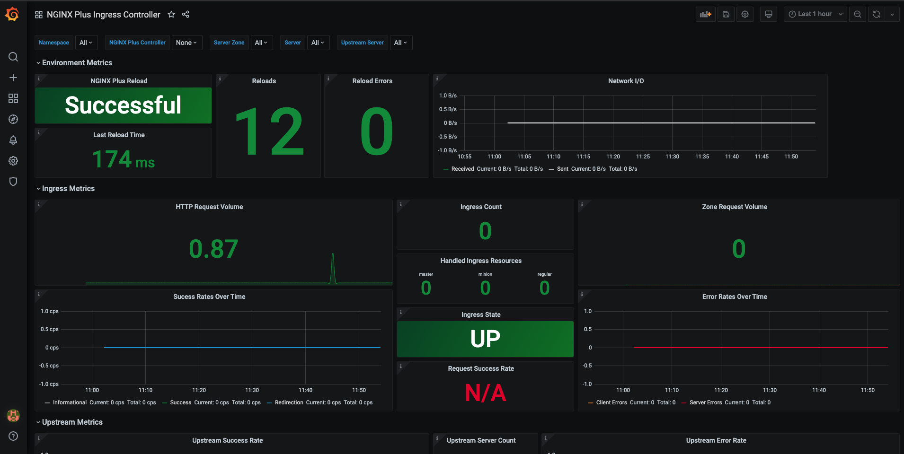Click the UP Ingress State value
The width and height of the screenshot is (904, 454).
pos(485,339)
